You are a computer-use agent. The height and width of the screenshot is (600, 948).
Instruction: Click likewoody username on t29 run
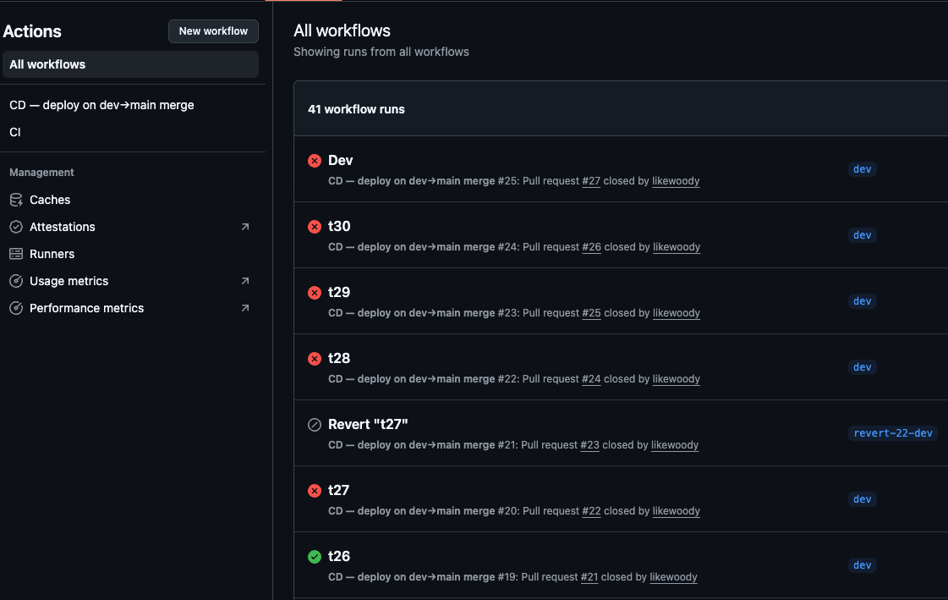click(677, 313)
